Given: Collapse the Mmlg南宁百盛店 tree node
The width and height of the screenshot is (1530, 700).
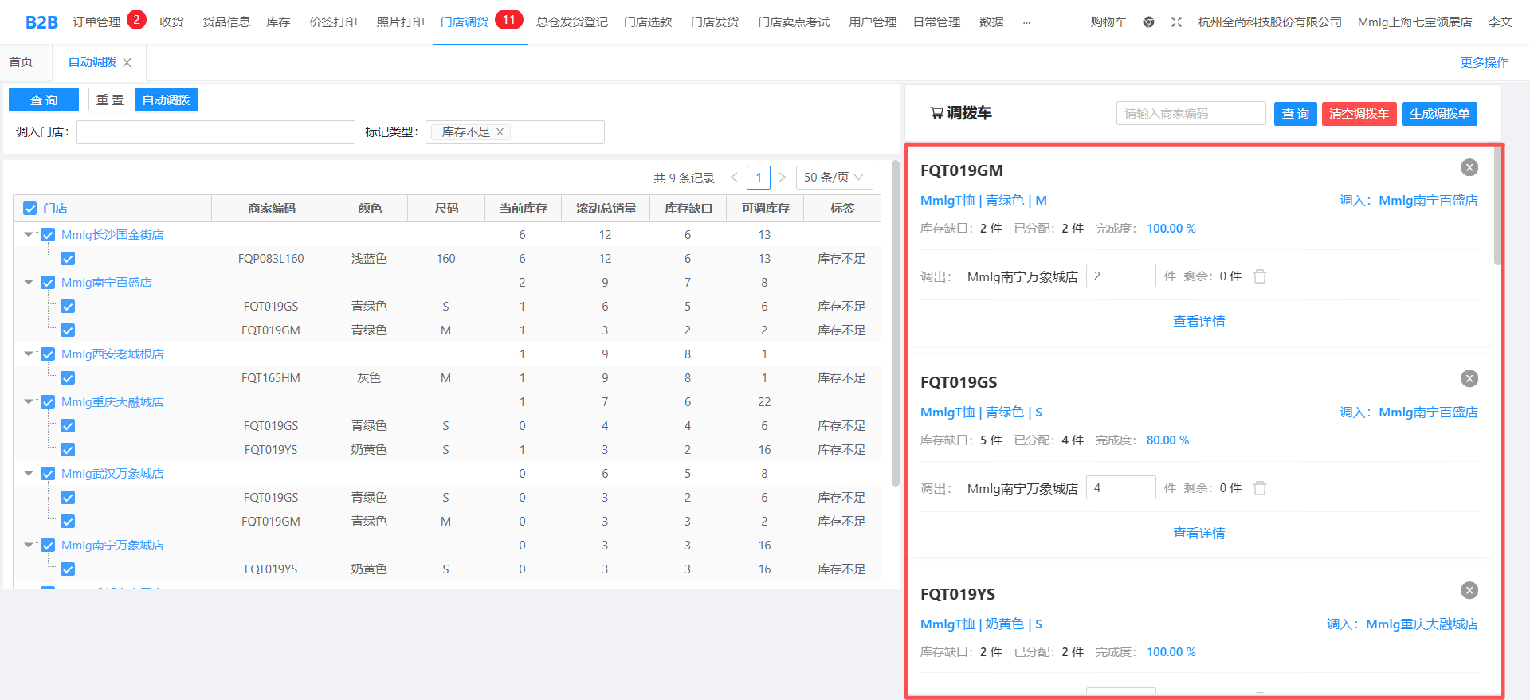Looking at the screenshot, I should (29, 283).
